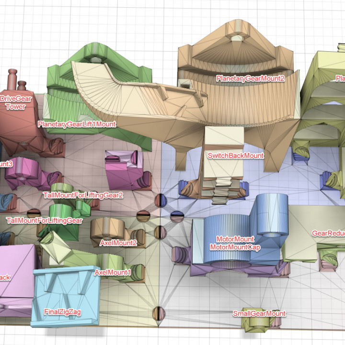This screenshot has height=345, width=345.
Task: Select the TallMountForLiftingGear2 label
Action: pyautogui.click(x=83, y=195)
